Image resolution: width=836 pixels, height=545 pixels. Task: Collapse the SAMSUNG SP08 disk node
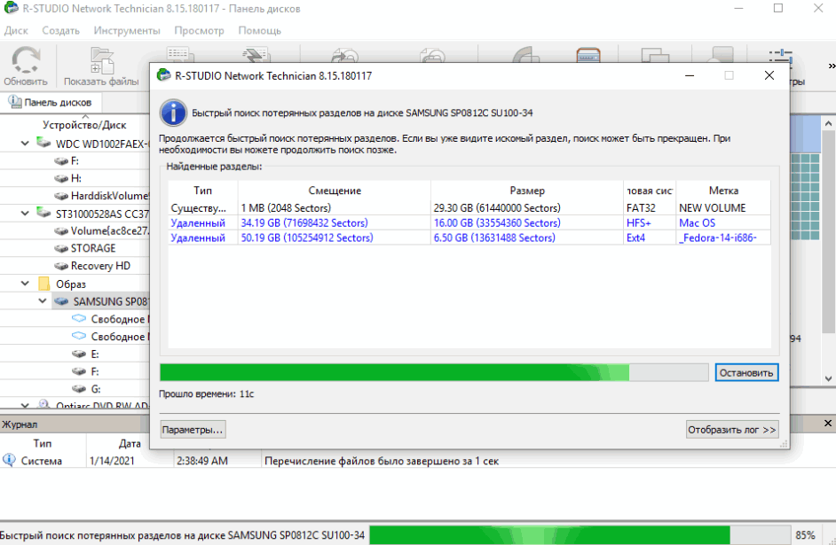click(43, 301)
